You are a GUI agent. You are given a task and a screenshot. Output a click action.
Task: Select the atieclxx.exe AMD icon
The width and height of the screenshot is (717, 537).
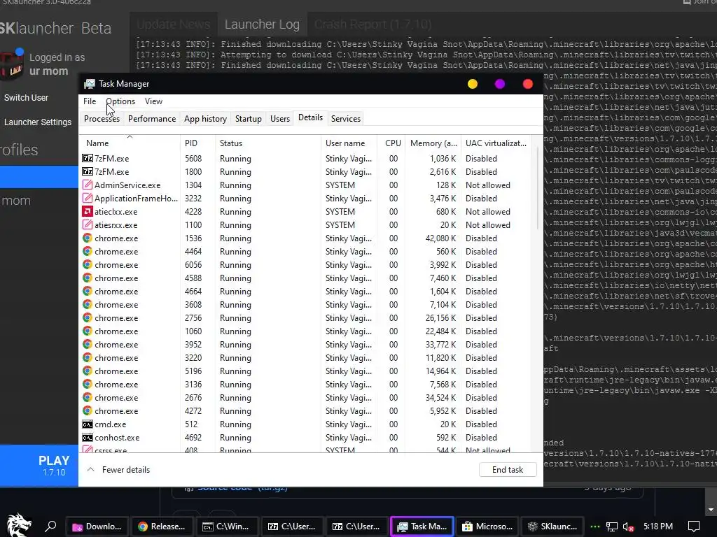(x=88, y=211)
